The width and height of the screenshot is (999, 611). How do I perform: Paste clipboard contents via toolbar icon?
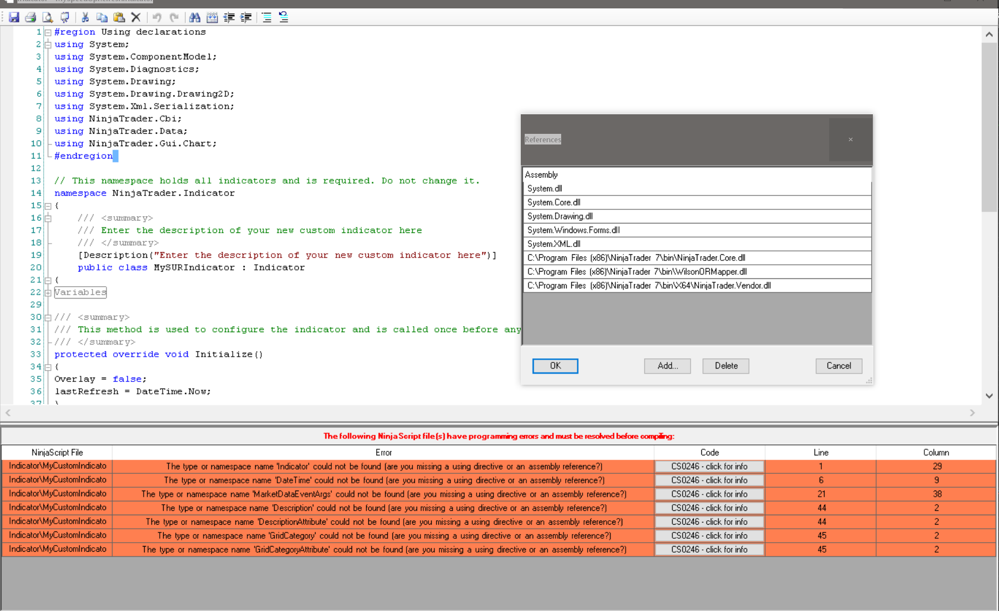tap(119, 17)
